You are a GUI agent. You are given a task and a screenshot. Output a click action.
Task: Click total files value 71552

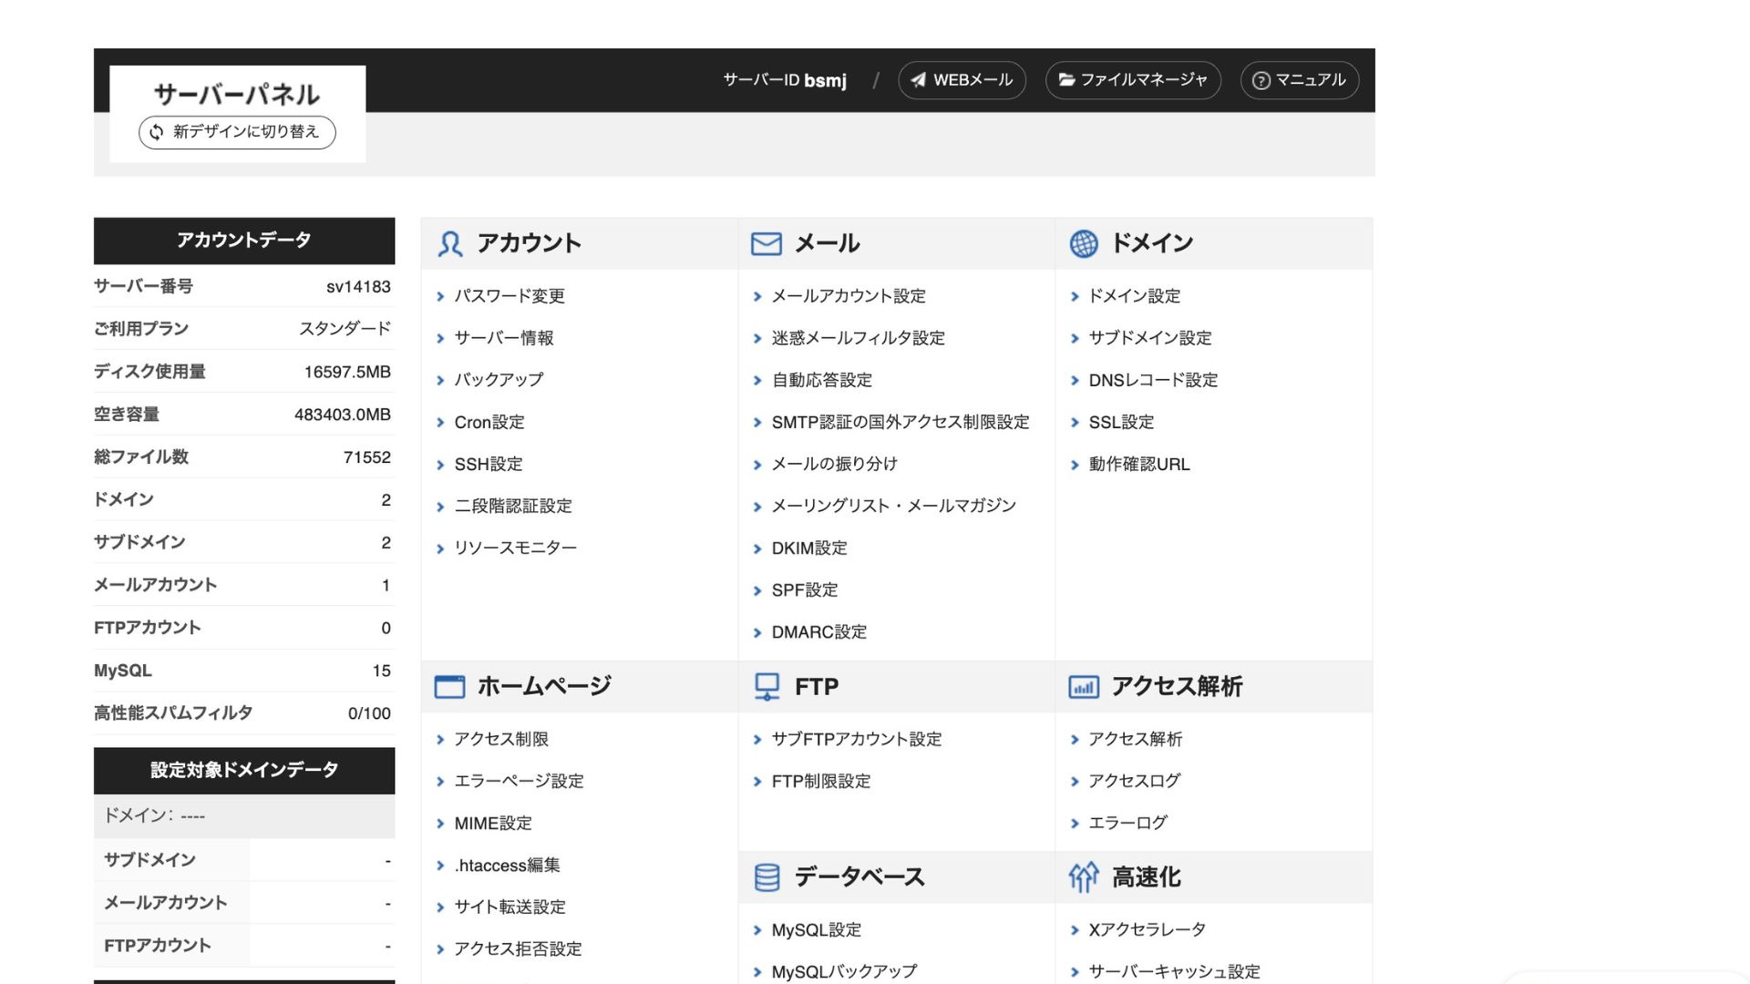coord(367,457)
